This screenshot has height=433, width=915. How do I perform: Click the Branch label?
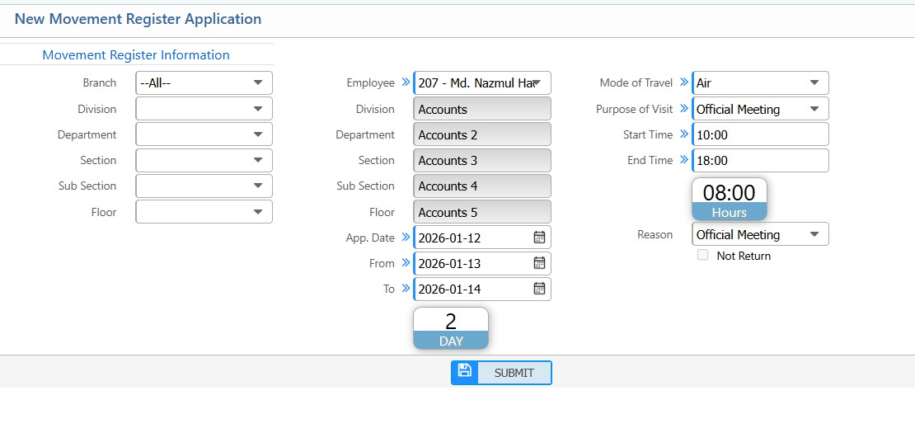click(99, 82)
